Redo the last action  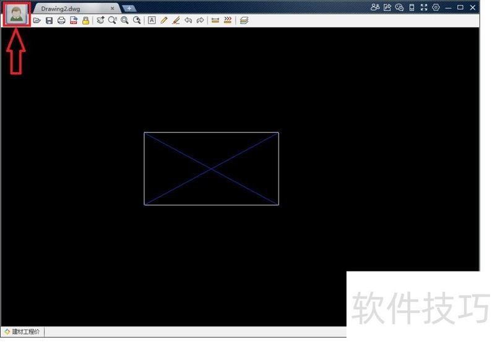pos(200,20)
